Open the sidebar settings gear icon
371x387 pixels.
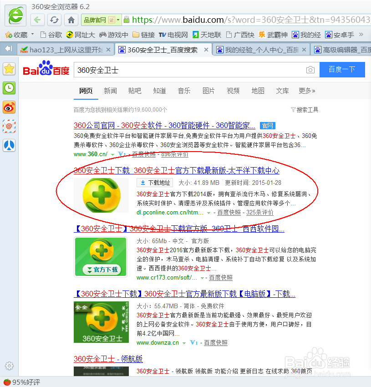tap(9, 366)
